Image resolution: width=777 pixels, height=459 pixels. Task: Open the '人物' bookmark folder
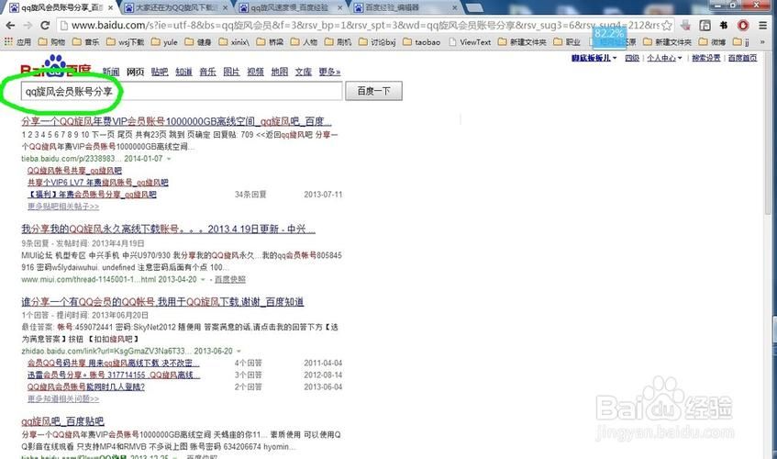coord(304,42)
